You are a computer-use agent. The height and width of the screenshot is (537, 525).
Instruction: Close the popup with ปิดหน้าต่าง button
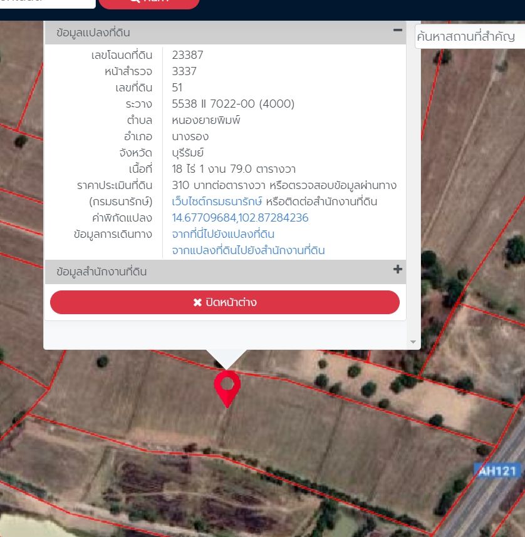click(x=225, y=302)
